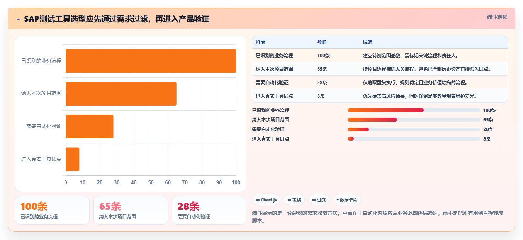Image resolution: width=523 pixels, height=240 pixels.
Task: Click 100条 in the table data column
Action: (x=324, y=56)
